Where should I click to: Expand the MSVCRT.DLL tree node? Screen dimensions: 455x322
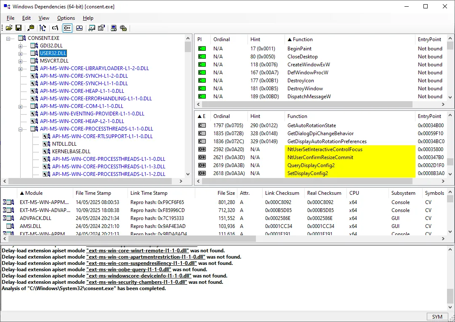pos(20,61)
